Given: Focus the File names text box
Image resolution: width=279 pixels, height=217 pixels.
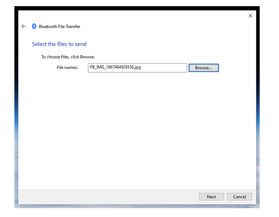Looking at the screenshot, I should point(137,68).
